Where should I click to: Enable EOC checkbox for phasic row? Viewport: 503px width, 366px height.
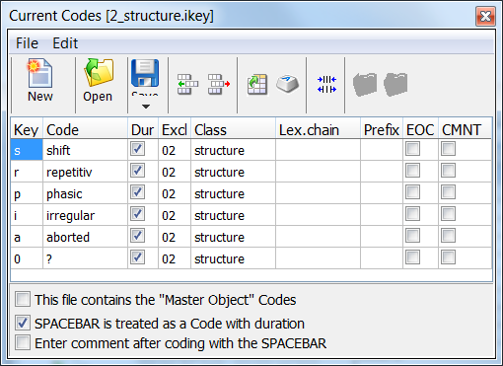tap(412, 192)
